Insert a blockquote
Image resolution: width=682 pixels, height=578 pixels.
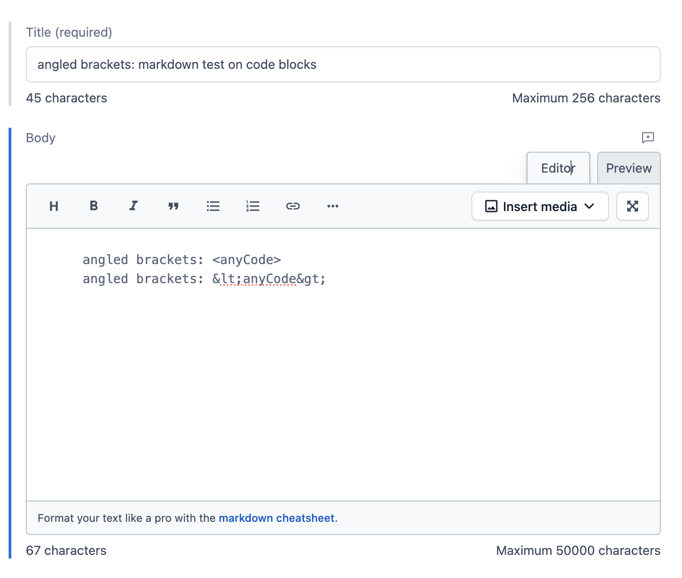coord(173,206)
